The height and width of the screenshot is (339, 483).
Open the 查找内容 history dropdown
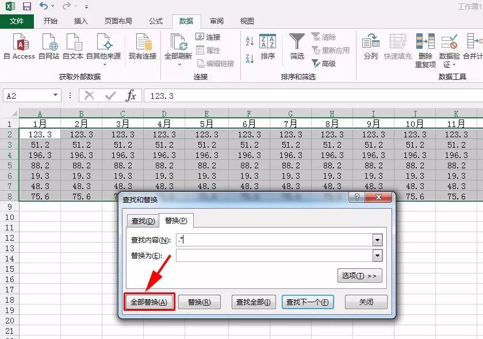pyautogui.click(x=377, y=240)
